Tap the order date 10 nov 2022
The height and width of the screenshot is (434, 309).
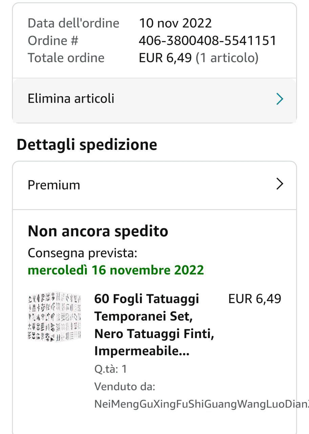(x=175, y=23)
